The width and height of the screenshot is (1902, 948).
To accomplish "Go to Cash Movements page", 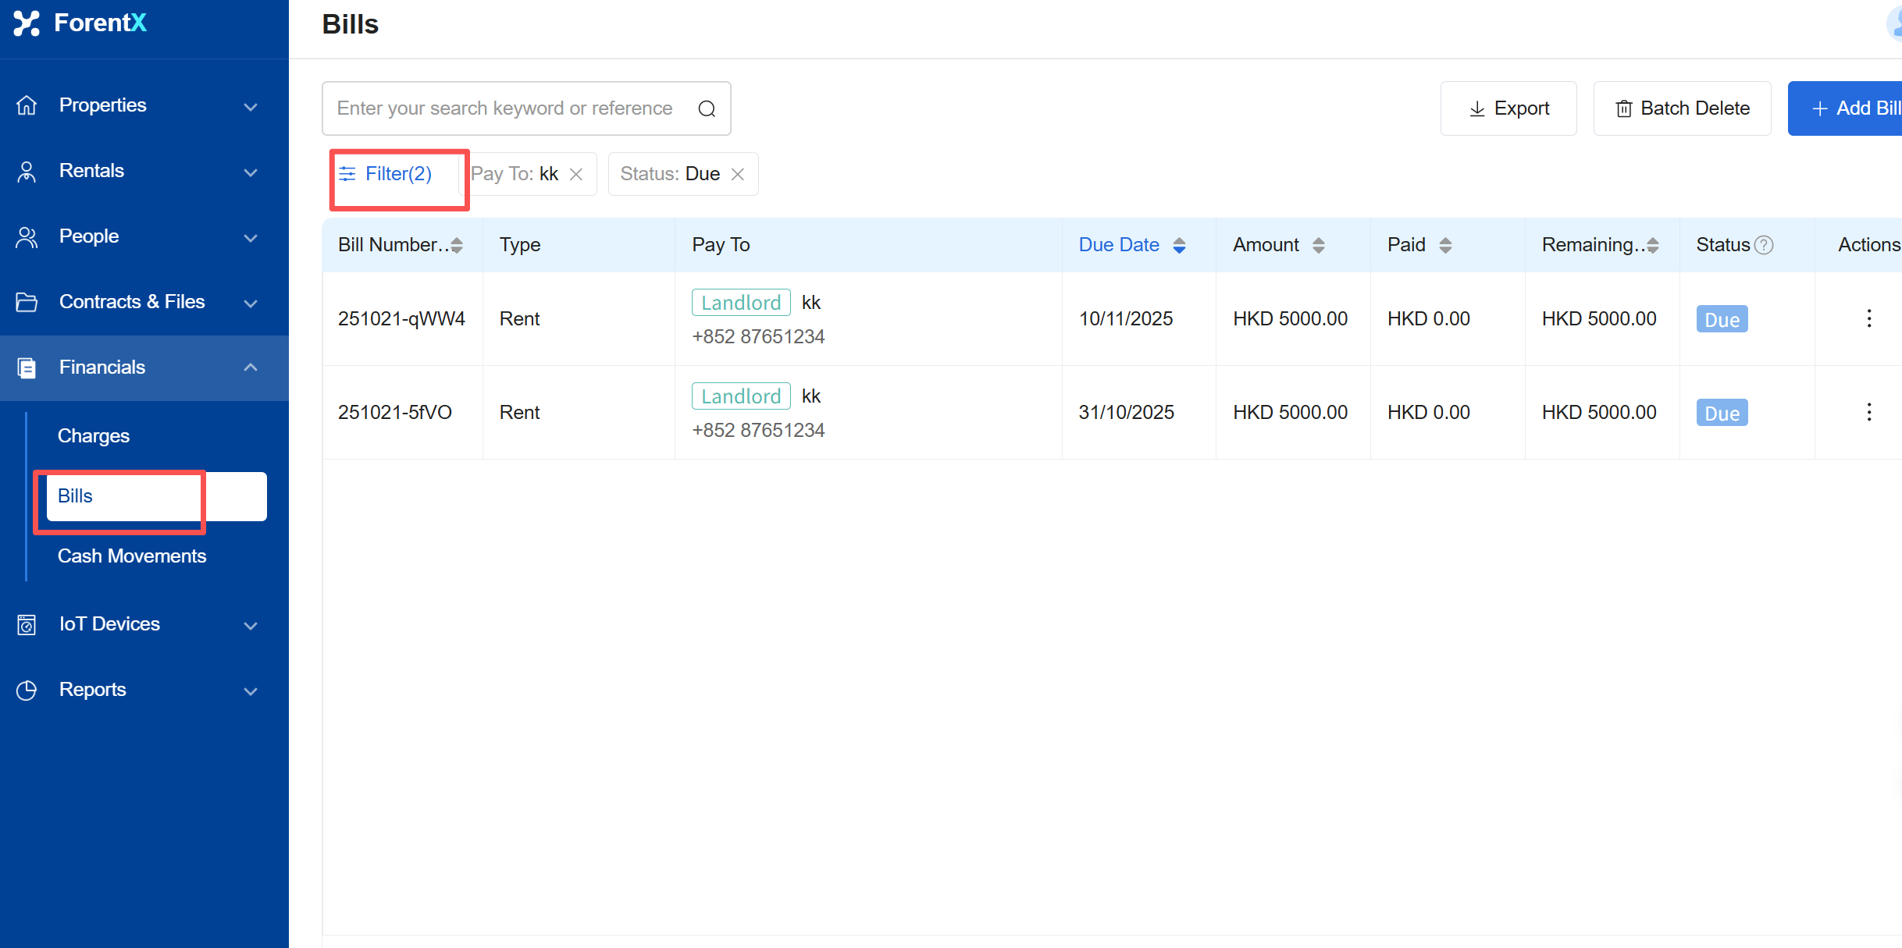I will coord(132,556).
